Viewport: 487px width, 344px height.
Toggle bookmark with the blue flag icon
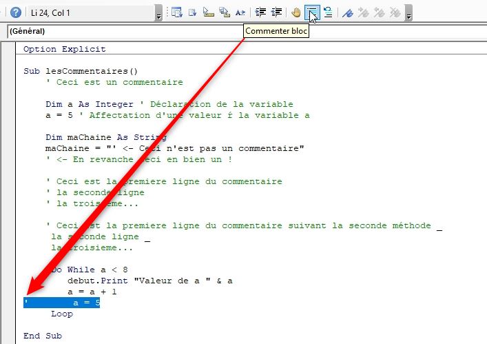[x=349, y=12]
